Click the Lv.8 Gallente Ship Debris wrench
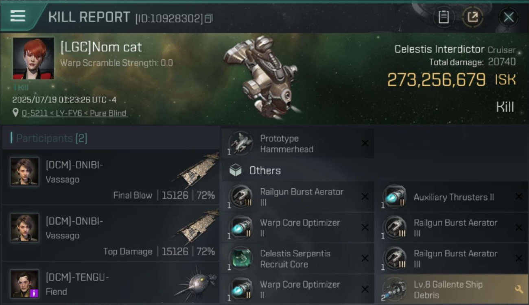Viewport: 529px width, 305px height. 519,289
